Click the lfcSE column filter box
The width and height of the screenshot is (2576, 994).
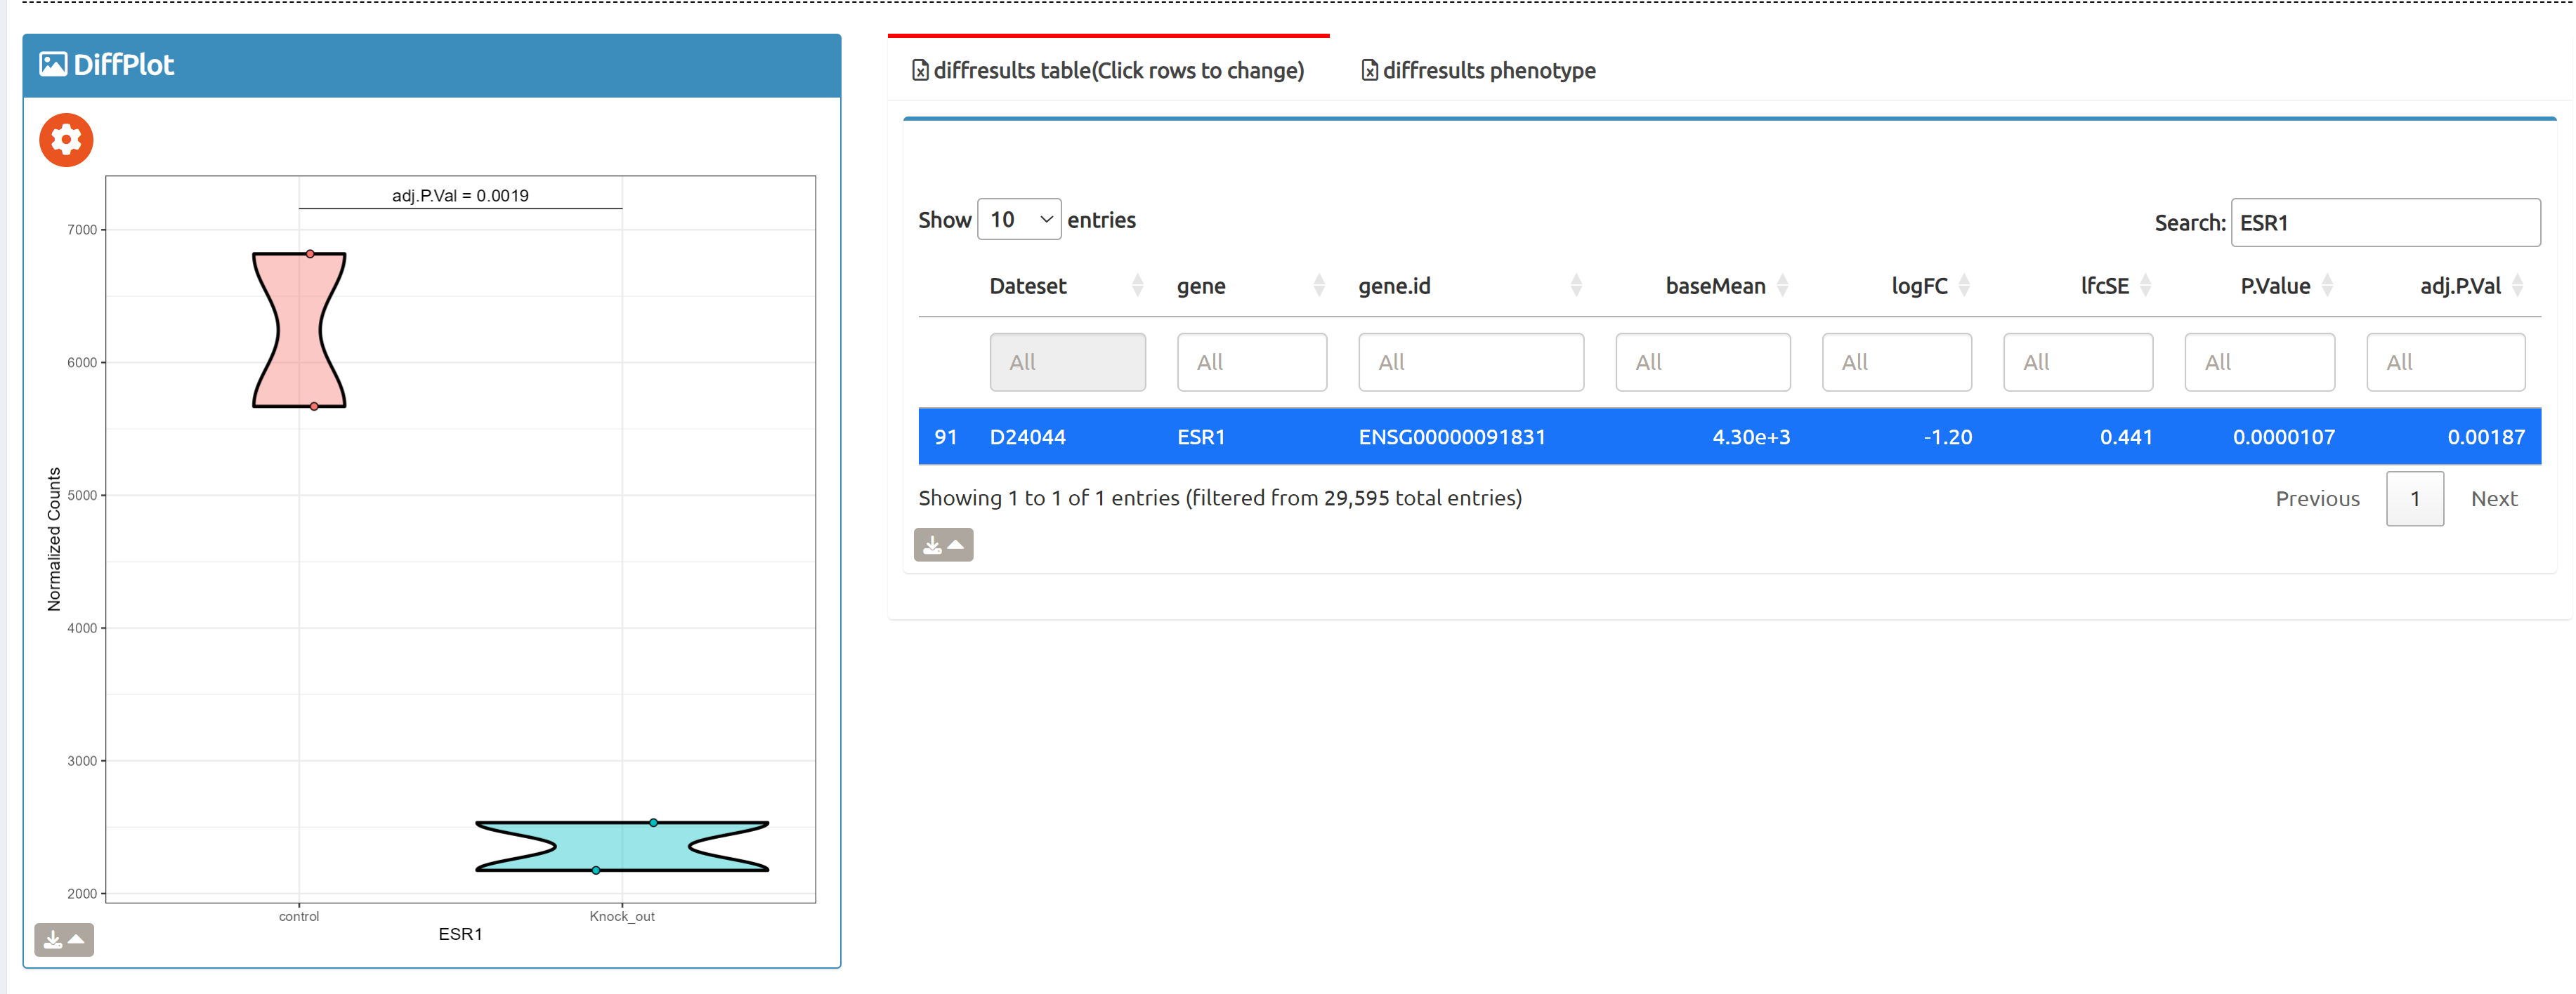(x=2077, y=363)
